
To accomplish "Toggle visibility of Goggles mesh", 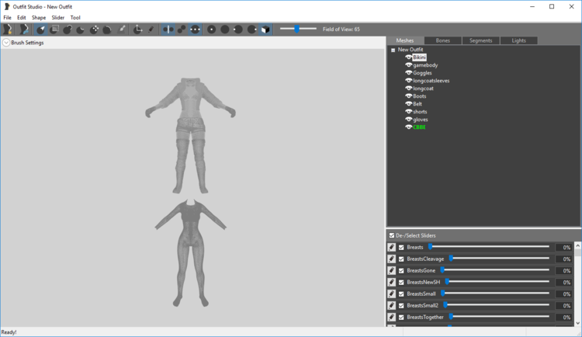I will (408, 73).
